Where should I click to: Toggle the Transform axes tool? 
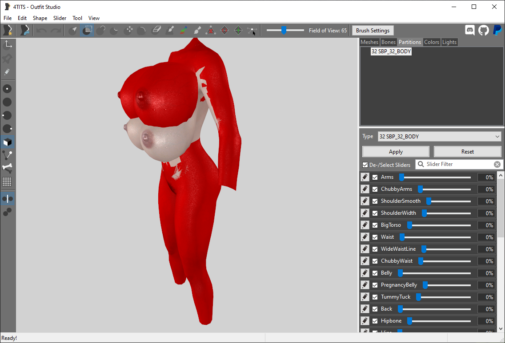(x=8, y=45)
